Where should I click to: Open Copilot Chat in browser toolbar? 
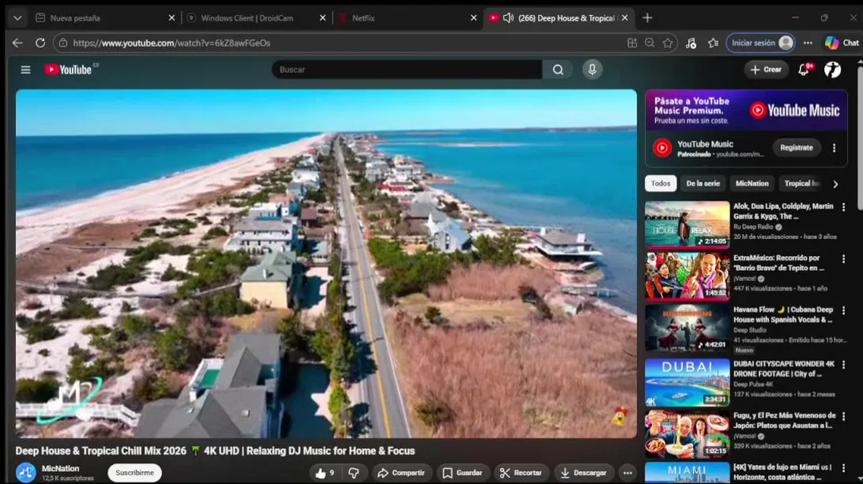[841, 42]
